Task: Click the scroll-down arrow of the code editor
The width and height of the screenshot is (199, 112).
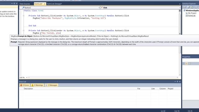Action: (x=180, y=75)
